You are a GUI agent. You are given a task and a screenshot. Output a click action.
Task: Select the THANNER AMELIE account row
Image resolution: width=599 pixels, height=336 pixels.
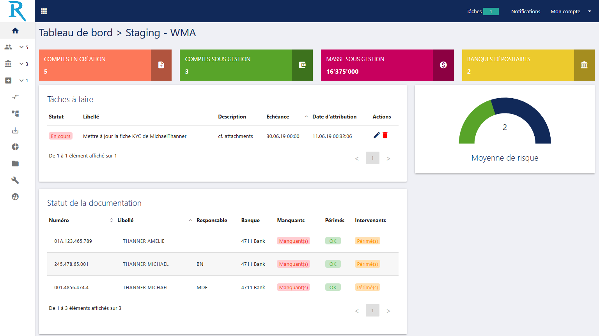click(x=144, y=241)
